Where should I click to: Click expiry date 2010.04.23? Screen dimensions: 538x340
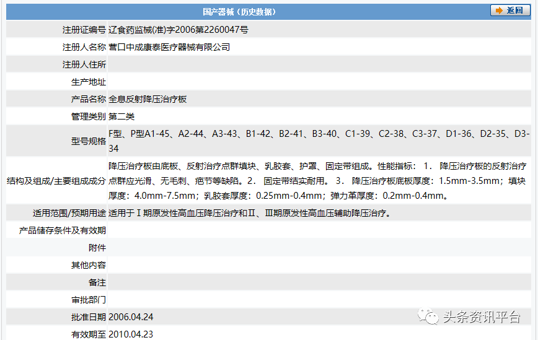(x=131, y=334)
